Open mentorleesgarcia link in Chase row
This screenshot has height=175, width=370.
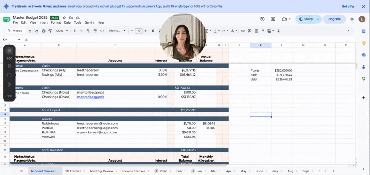tap(91, 97)
